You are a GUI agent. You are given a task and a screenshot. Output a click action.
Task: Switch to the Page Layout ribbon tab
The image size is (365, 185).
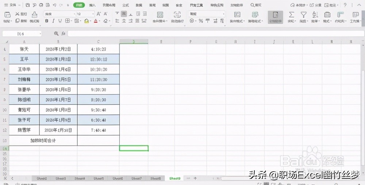coord(109,5)
